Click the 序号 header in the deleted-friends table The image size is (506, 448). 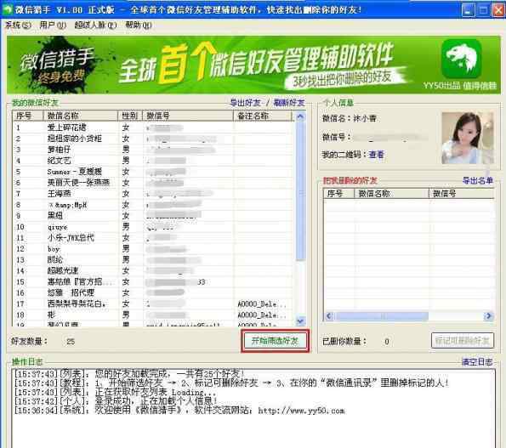coord(338,194)
